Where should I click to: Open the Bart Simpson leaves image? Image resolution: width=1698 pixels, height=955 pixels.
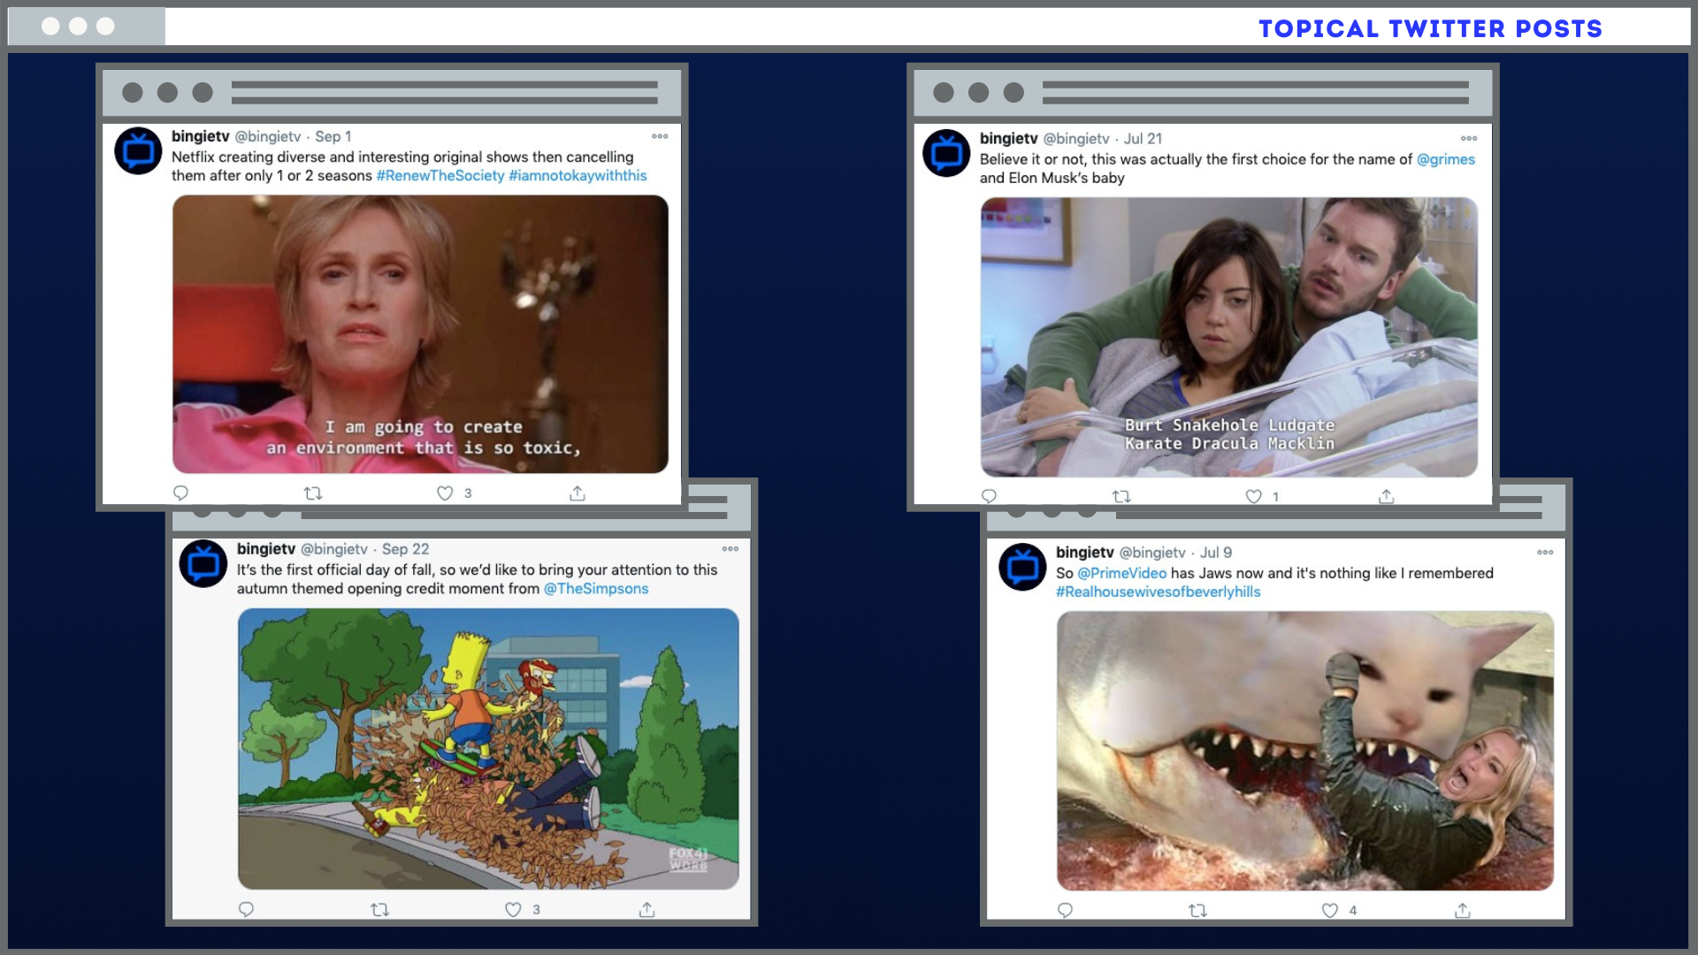click(x=488, y=748)
